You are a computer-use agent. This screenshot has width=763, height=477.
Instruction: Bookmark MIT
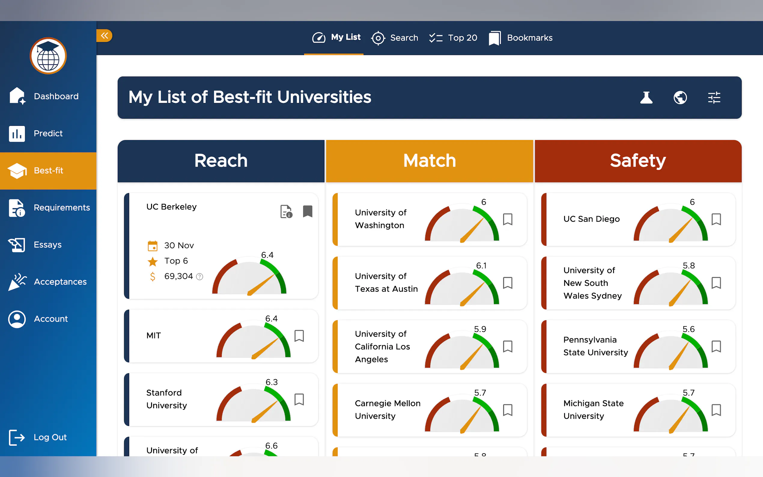(299, 336)
